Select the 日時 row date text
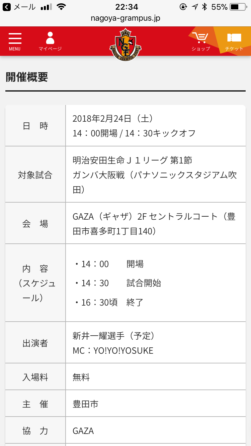This screenshot has width=251, height=446. (x=113, y=118)
